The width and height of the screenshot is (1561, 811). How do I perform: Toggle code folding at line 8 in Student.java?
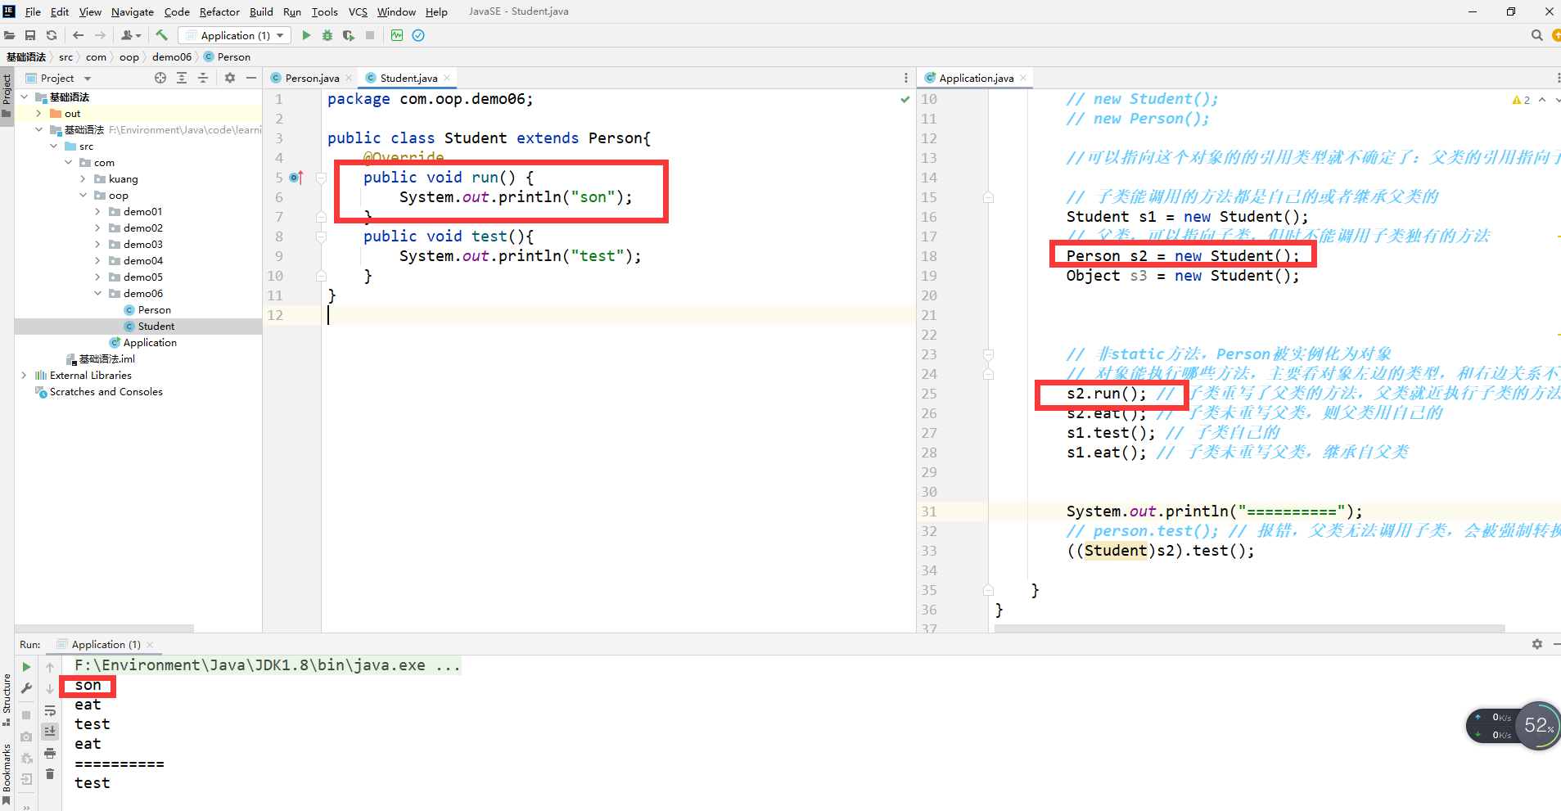(321, 237)
